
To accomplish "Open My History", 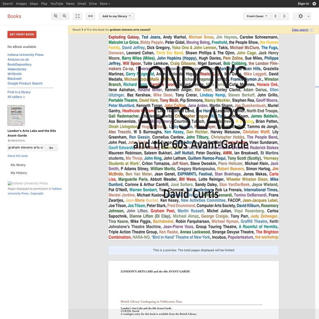I will 19,173.
